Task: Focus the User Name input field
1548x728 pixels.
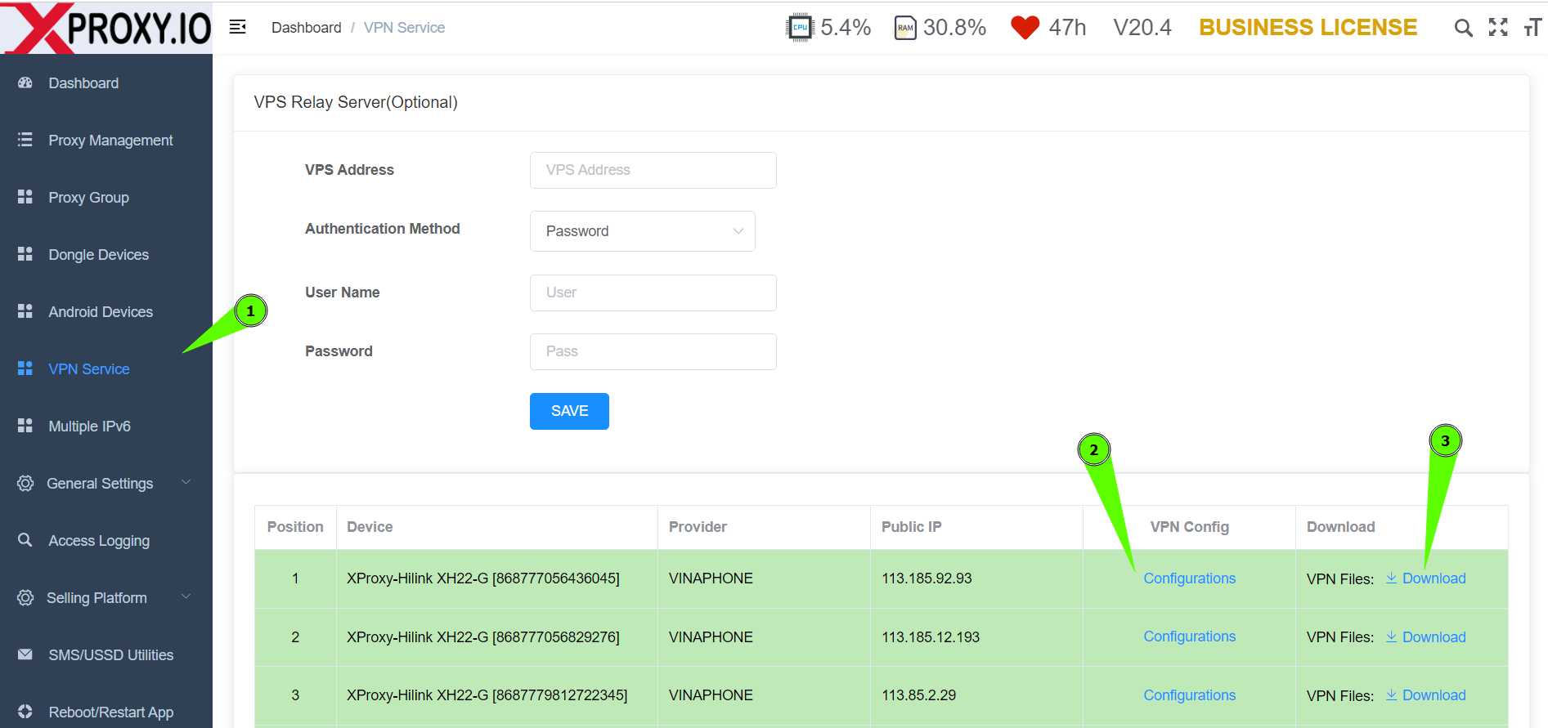Action: [x=653, y=293]
